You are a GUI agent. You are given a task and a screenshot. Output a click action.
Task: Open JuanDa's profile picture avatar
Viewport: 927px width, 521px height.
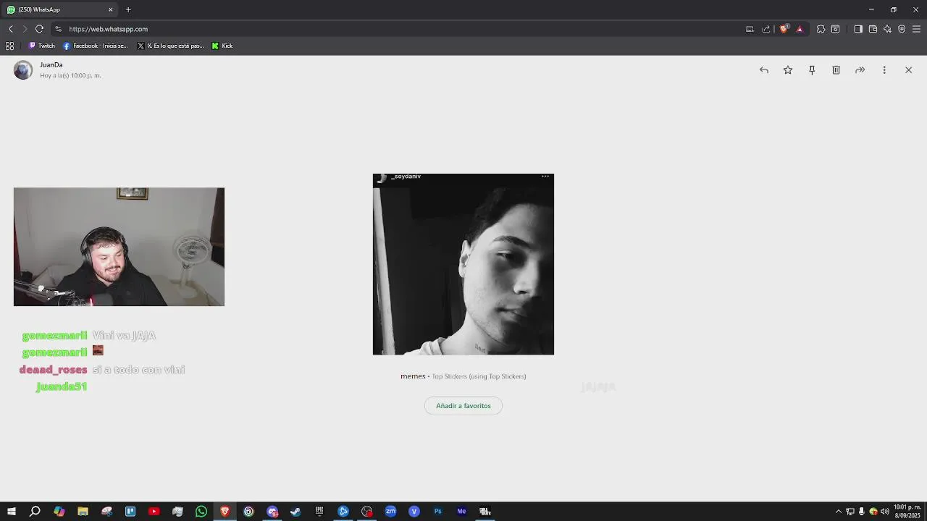(x=23, y=70)
